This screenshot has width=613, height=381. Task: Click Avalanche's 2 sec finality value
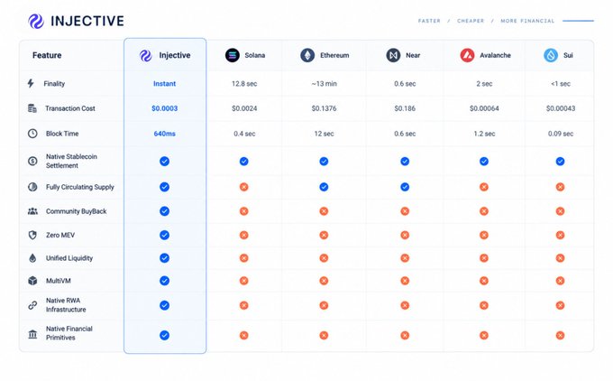[484, 83]
